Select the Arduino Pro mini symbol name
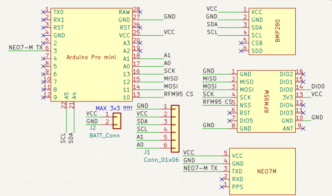 pos(91,57)
